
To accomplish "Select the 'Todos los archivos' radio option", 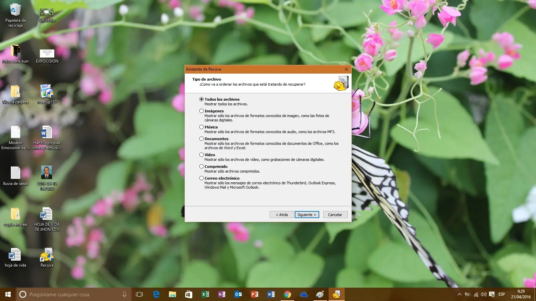I will click(x=201, y=99).
